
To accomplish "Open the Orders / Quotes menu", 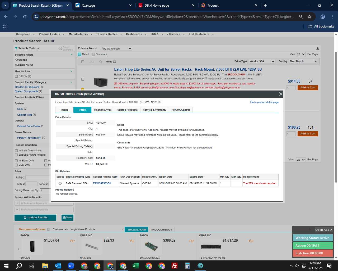I will pyautogui.click(x=109, y=34).
